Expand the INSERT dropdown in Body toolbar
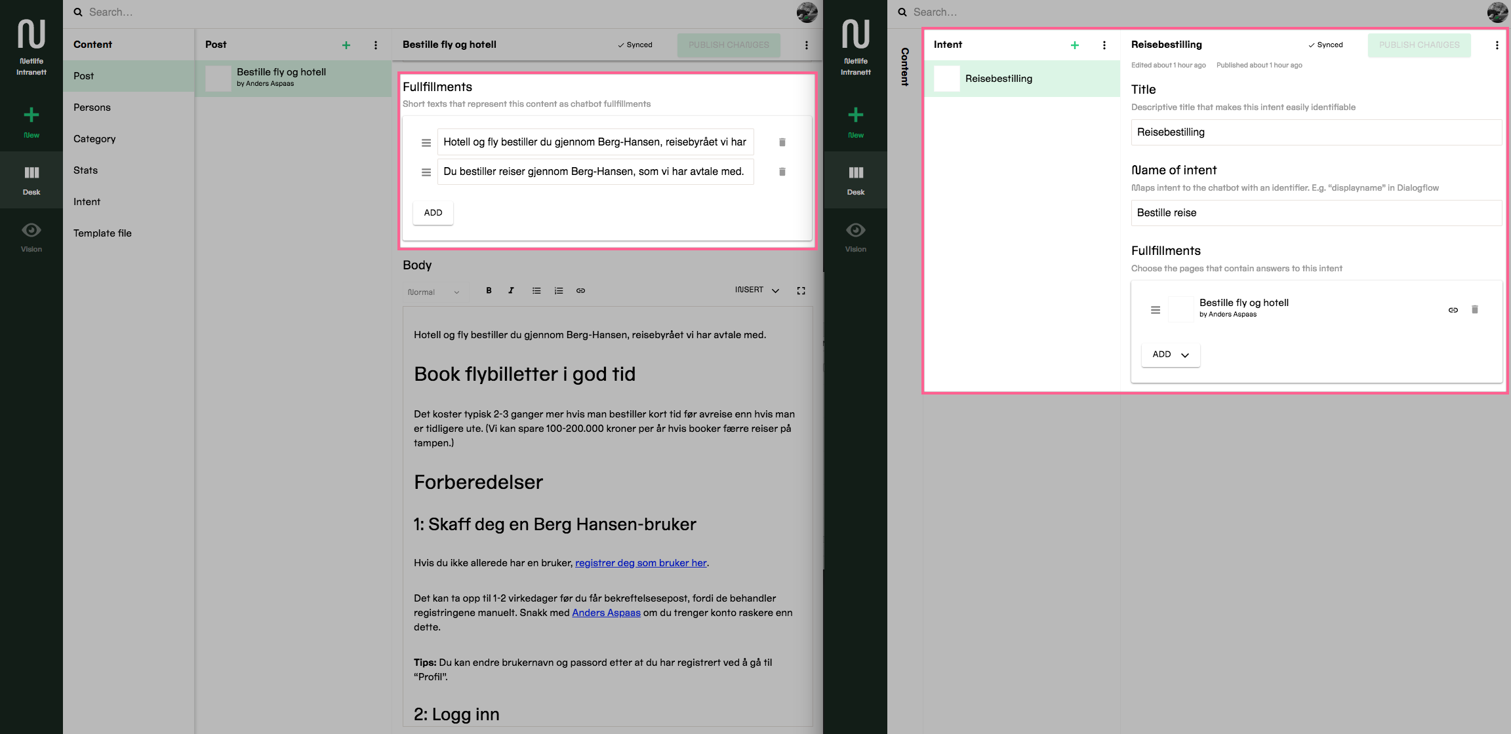The width and height of the screenshot is (1511, 734). [x=757, y=290]
